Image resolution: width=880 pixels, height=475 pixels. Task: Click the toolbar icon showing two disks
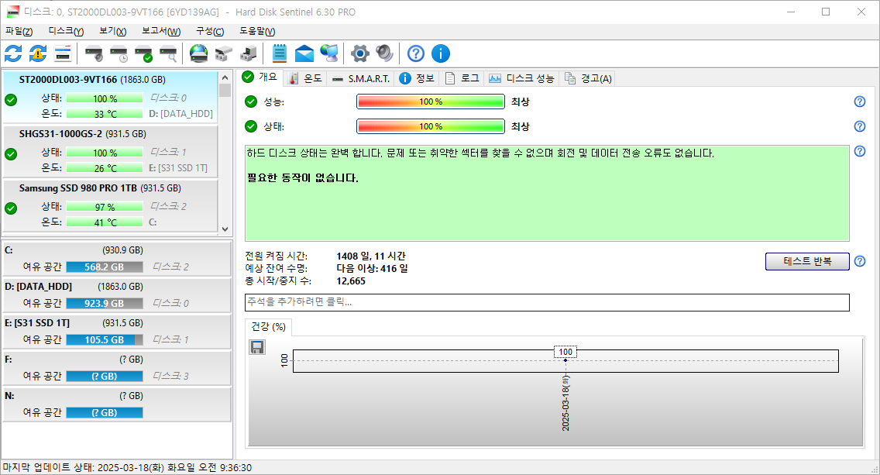(223, 54)
